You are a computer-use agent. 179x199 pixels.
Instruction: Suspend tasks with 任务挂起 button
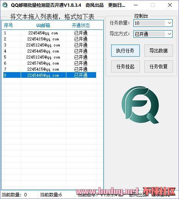point(125,66)
